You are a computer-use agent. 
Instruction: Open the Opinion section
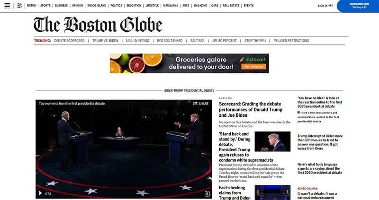(78, 6)
